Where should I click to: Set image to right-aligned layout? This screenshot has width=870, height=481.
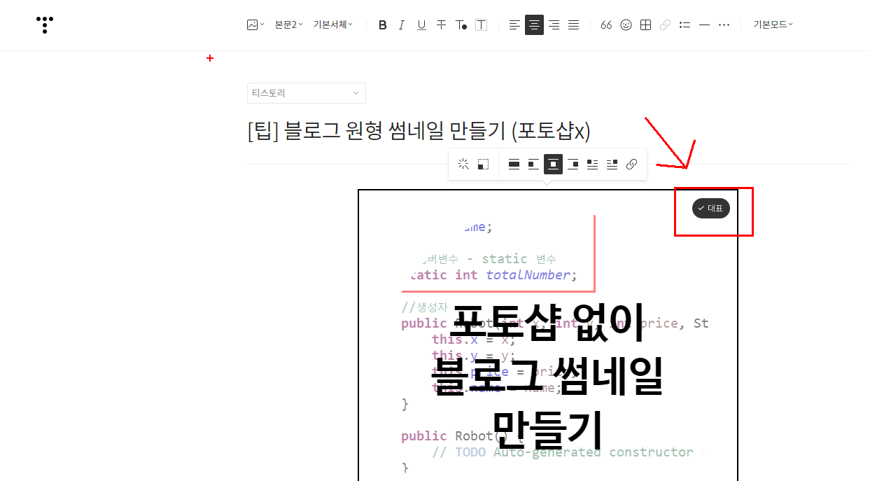[573, 165]
